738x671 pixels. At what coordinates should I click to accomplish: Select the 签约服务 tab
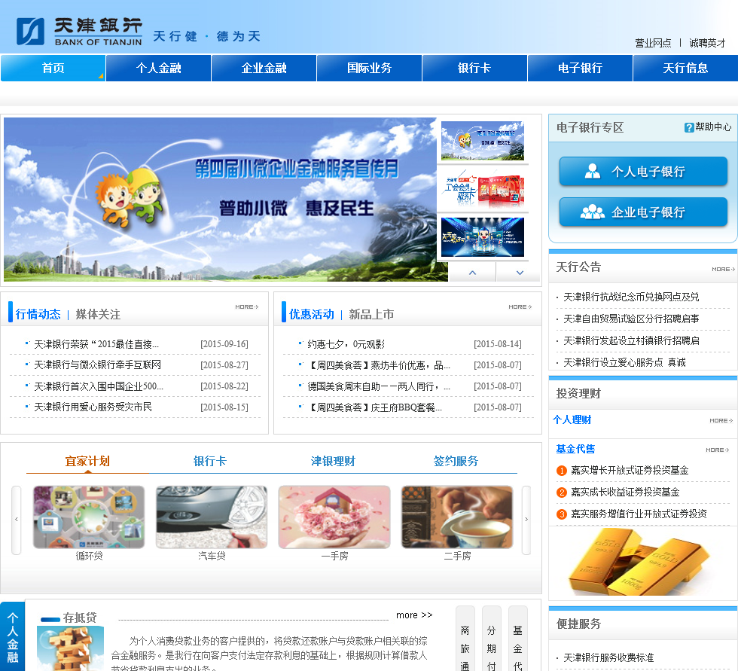[x=456, y=461]
